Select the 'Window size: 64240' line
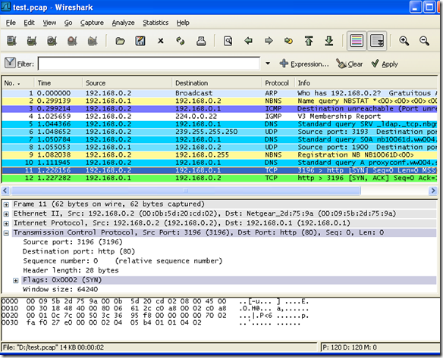This screenshot has width=443, height=358. coord(60,289)
